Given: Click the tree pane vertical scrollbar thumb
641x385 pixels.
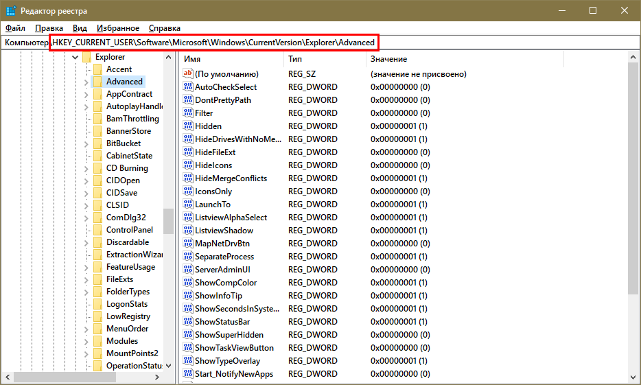Looking at the screenshot, I should click(x=168, y=221).
